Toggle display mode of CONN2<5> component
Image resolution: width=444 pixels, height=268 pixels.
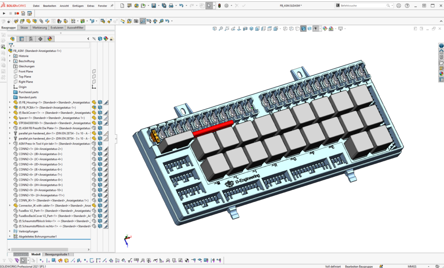tap(100, 169)
